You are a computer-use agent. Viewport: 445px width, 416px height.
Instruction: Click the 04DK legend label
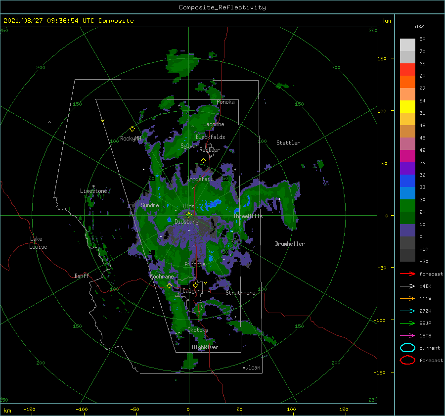coord(425,286)
